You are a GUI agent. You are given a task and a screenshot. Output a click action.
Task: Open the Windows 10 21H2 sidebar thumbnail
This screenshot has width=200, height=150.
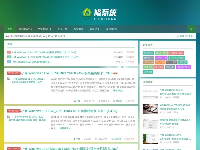(x=150, y=94)
